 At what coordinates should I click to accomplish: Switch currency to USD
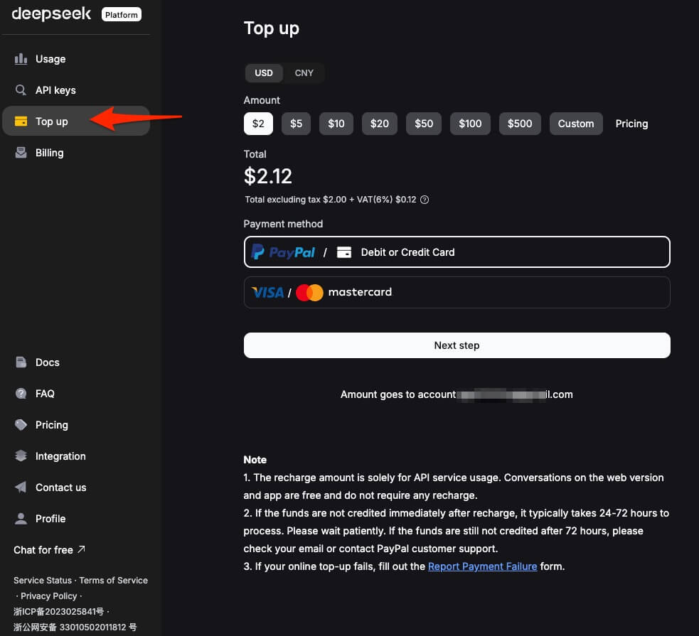[264, 72]
